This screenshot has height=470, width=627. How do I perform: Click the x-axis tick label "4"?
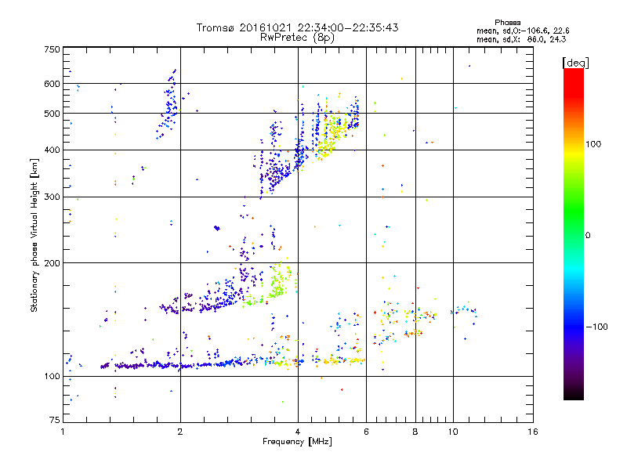[298, 432]
